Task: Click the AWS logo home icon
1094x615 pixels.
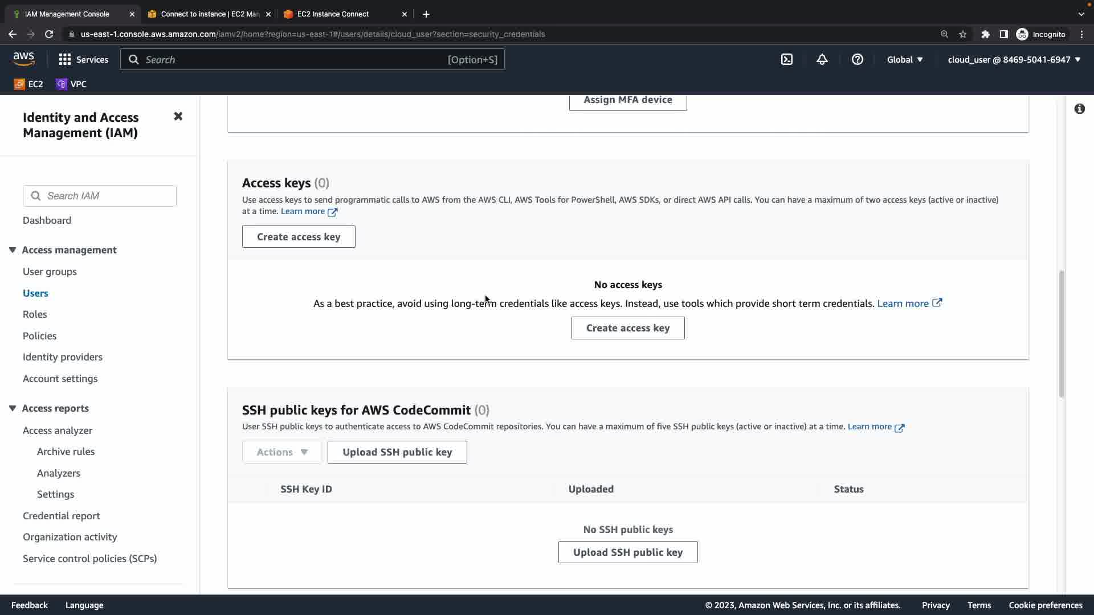Action: pyautogui.click(x=24, y=59)
